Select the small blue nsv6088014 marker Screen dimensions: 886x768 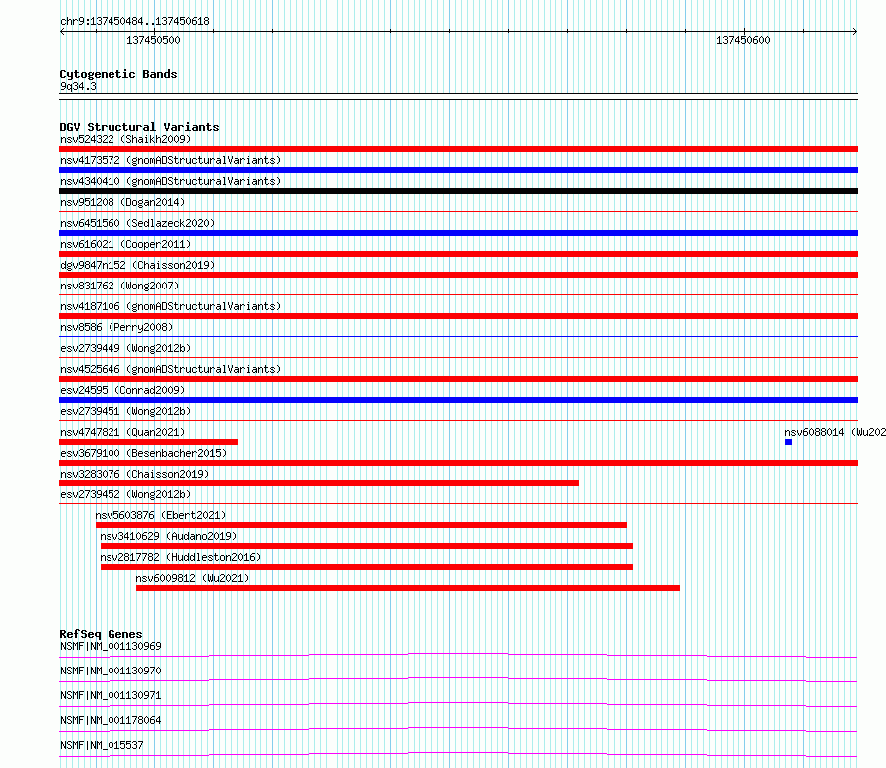(788, 442)
